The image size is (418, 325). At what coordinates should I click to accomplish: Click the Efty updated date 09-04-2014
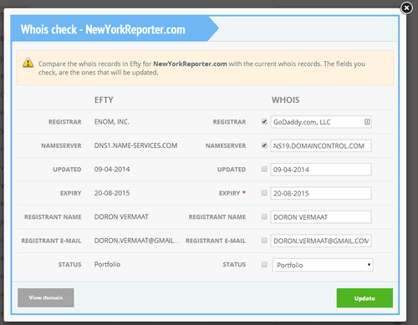click(112, 169)
